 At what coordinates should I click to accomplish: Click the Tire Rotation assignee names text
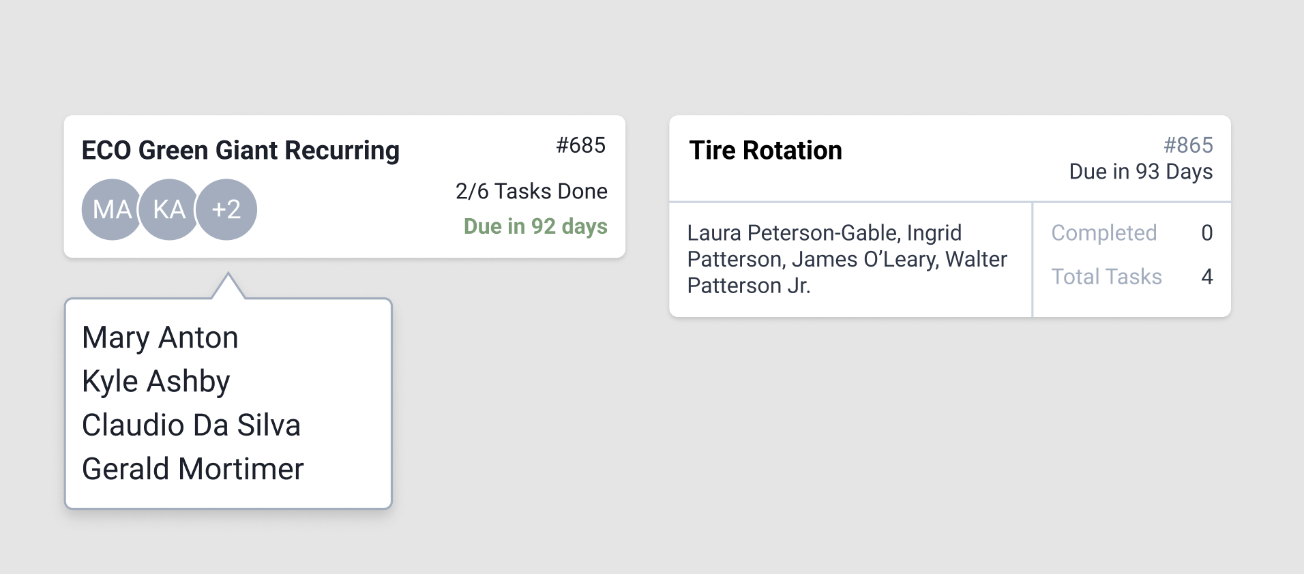click(x=847, y=259)
